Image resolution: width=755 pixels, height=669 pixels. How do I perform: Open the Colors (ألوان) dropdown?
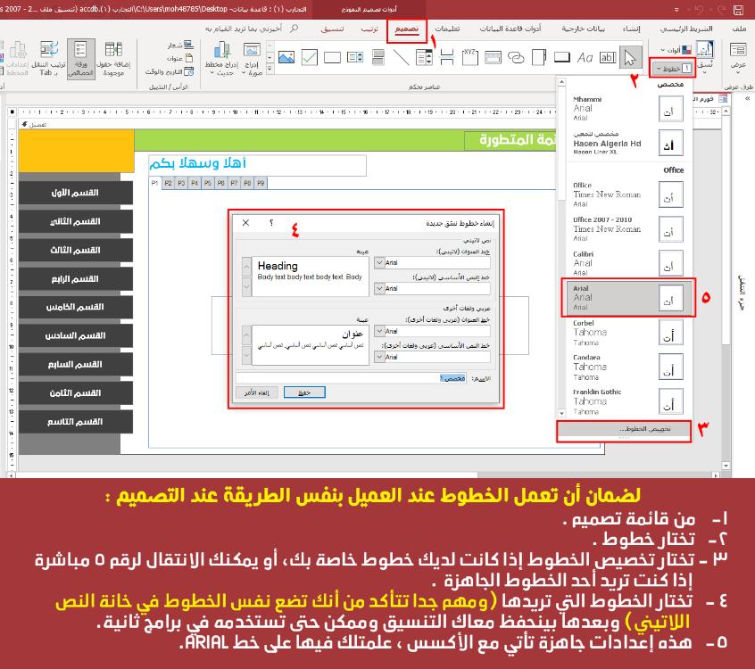[x=676, y=50]
